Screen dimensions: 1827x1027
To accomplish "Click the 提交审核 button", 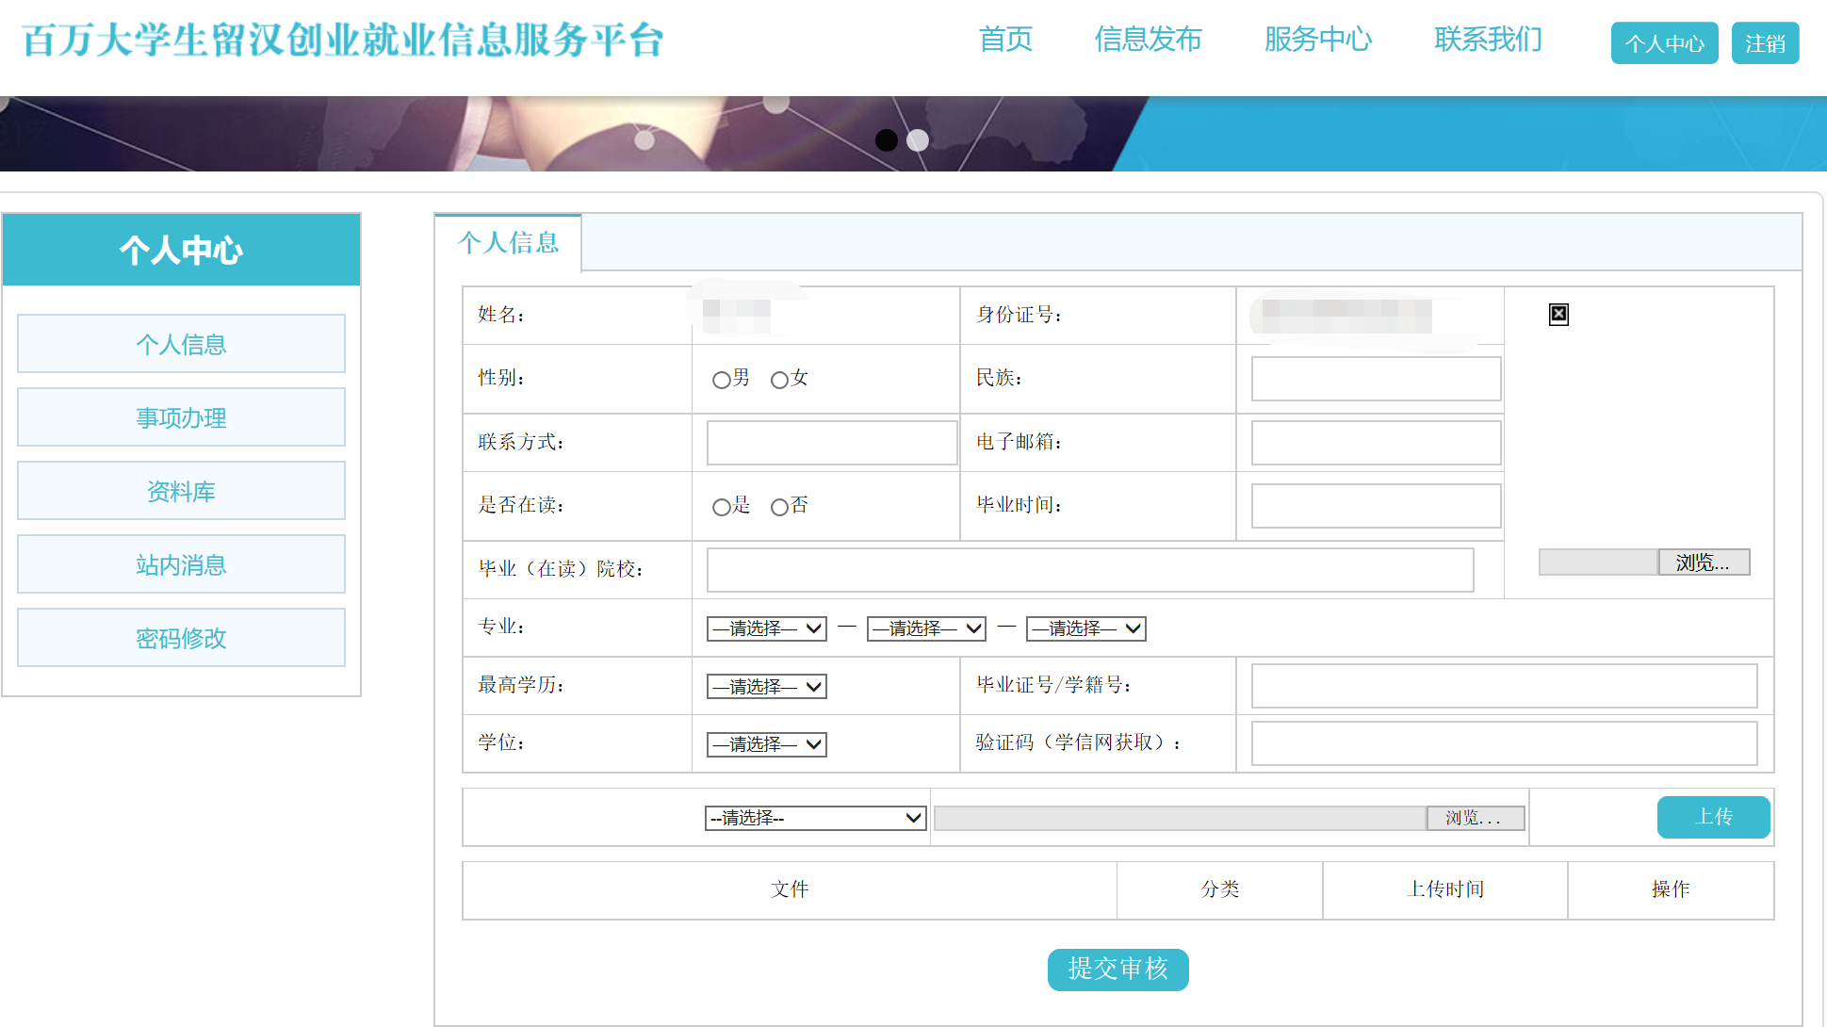I will (1117, 969).
